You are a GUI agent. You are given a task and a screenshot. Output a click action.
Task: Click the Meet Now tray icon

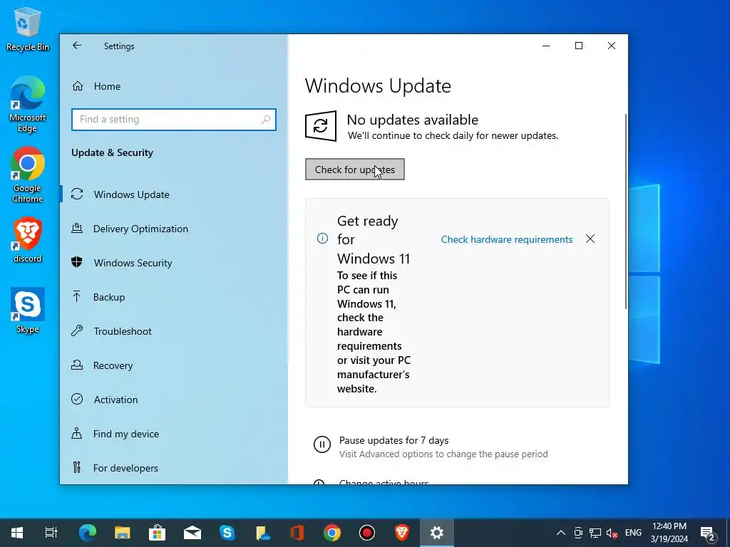[578, 533]
